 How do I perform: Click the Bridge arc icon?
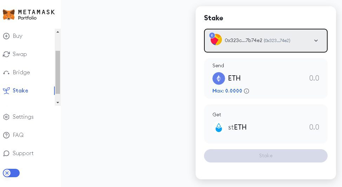point(6,73)
